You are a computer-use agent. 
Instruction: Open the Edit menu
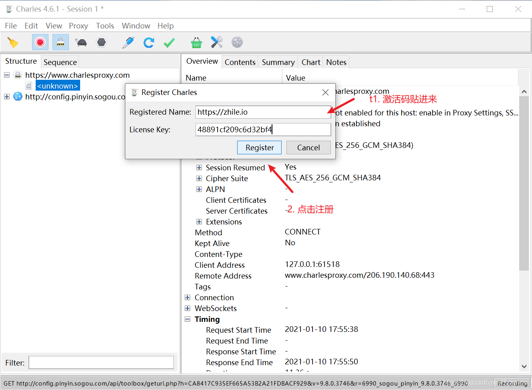[31, 26]
